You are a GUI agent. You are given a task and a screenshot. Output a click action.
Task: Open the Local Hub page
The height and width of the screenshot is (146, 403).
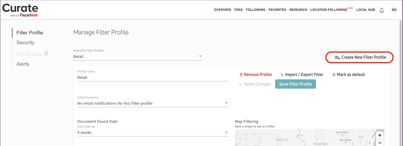(365, 10)
